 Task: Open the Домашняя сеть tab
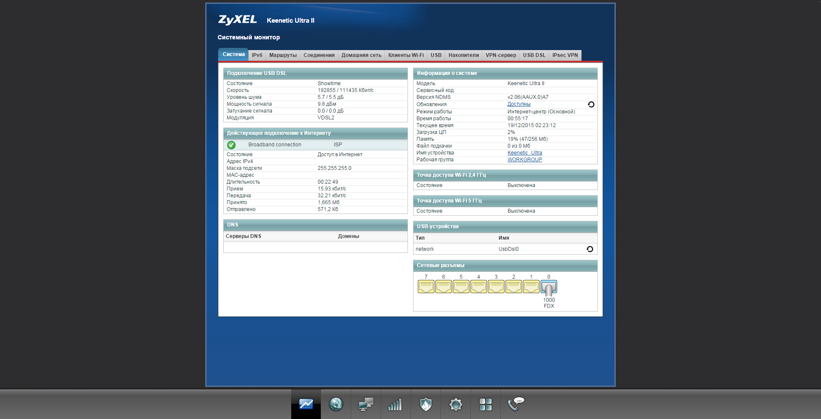(361, 55)
